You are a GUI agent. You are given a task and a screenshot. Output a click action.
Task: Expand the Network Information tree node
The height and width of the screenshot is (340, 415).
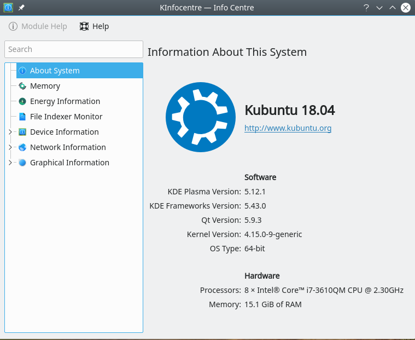10,147
